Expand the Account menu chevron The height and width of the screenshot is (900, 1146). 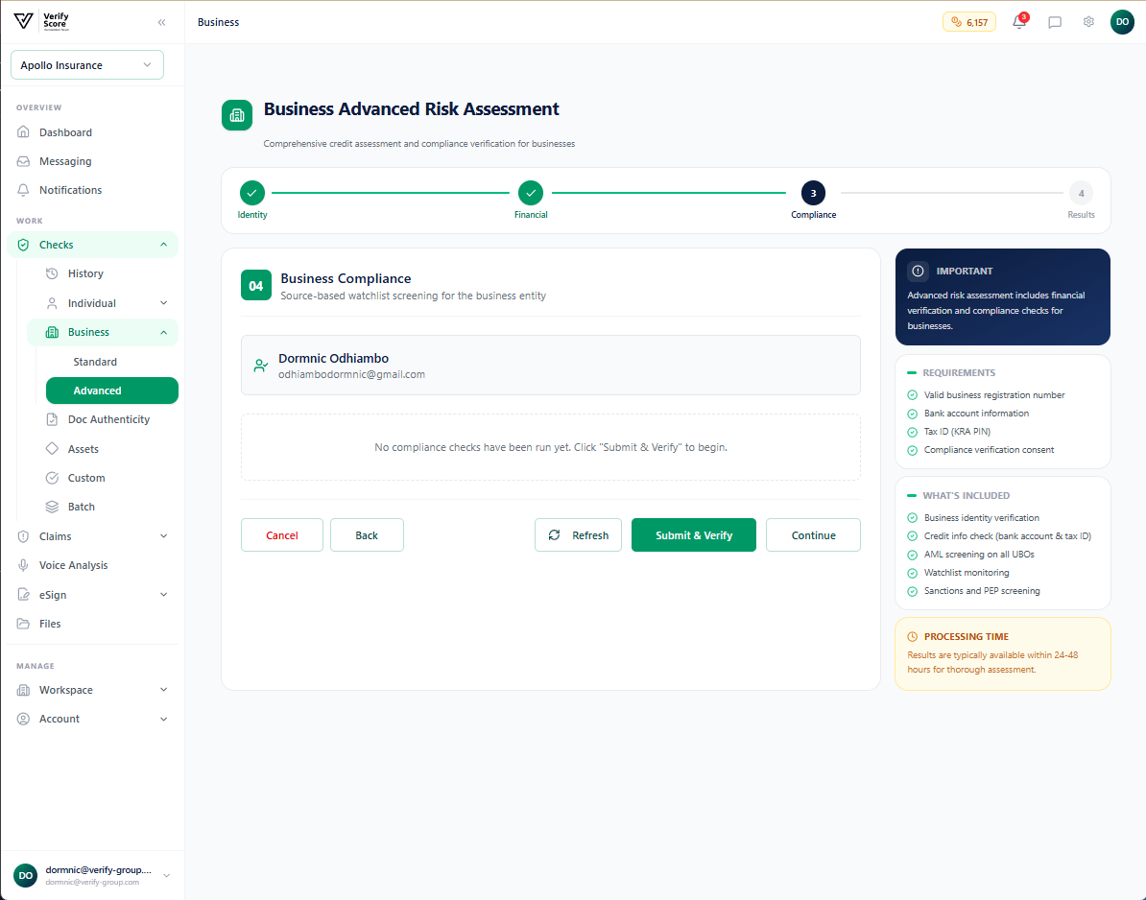click(x=164, y=719)
